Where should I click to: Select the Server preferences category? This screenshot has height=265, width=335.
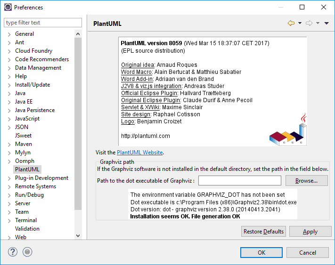[x=23, y=203]
